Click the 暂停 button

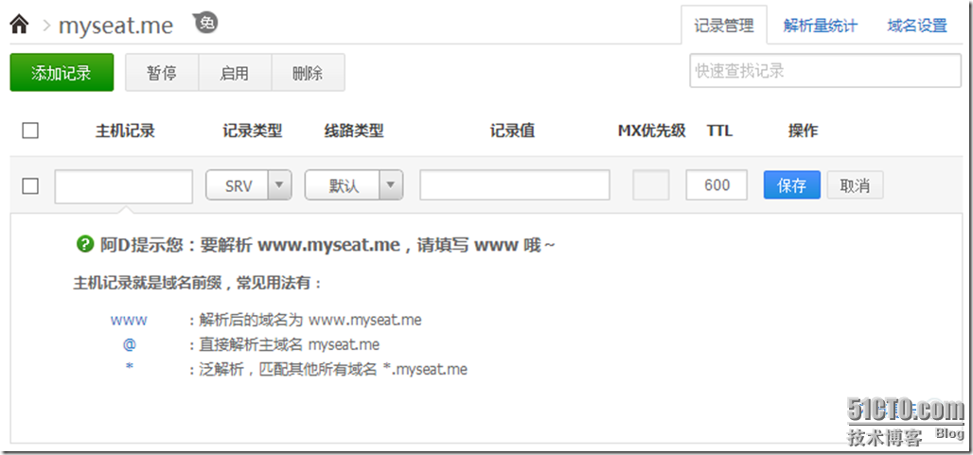pos(162,73)
